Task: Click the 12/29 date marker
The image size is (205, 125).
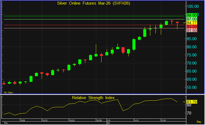Action: point(98,121)
